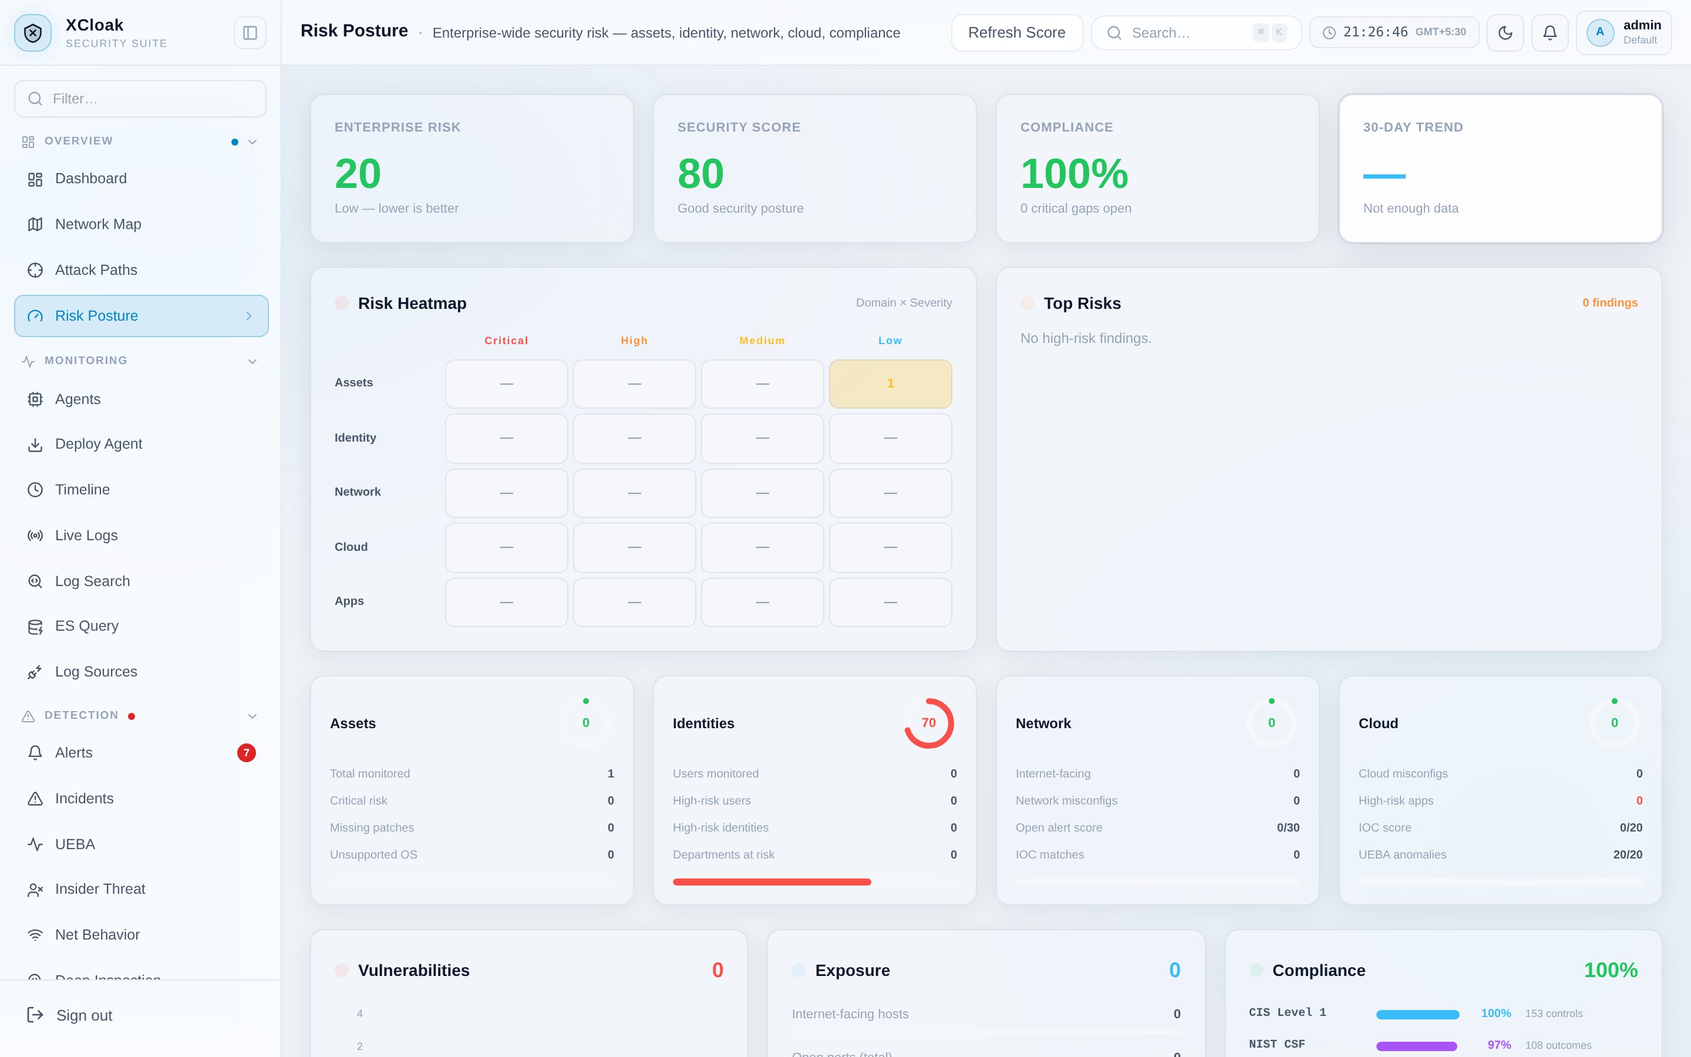Collapse the Overview section chevron
This screenshot has width=1691, height=1057.
(x=252, y=142)
